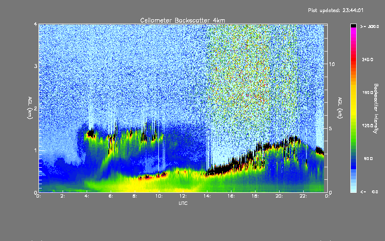Click the '120.0' colorbar value

point(368,126)
